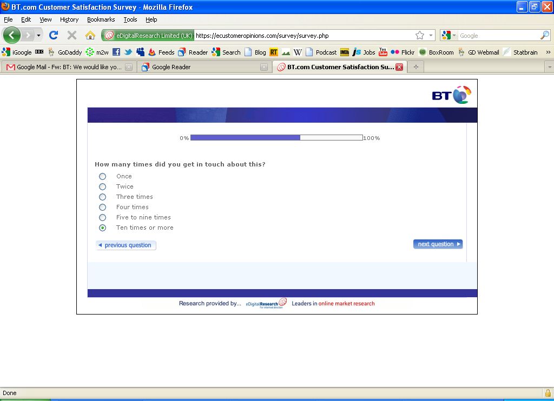Expand the URL bar history dropdown

point(431,36)
